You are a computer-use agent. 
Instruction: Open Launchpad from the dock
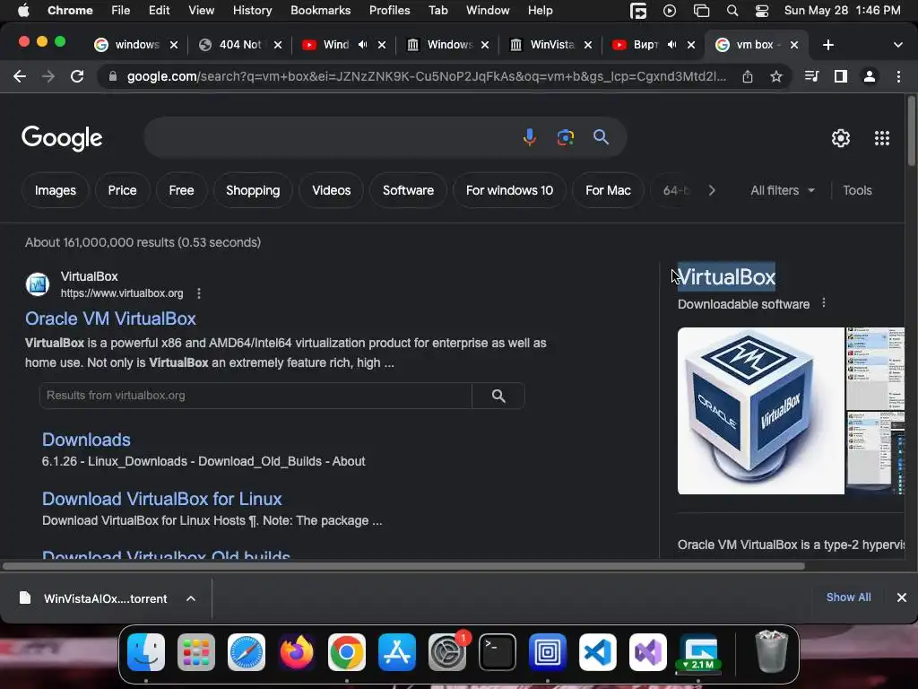coord(196,652)
